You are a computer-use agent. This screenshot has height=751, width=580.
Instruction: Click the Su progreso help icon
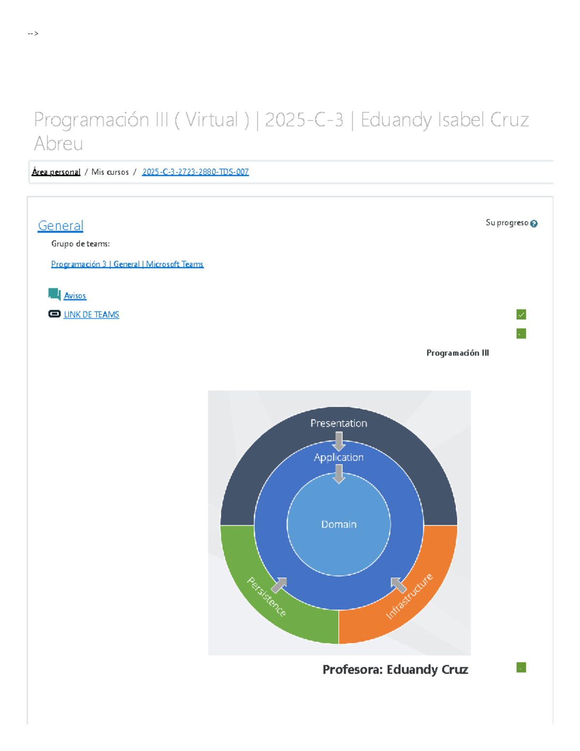click(534, 223)
